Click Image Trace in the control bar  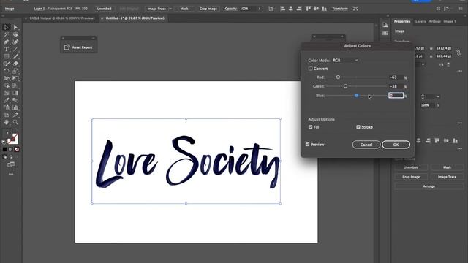pyautogui.click(x=156, y=9)
